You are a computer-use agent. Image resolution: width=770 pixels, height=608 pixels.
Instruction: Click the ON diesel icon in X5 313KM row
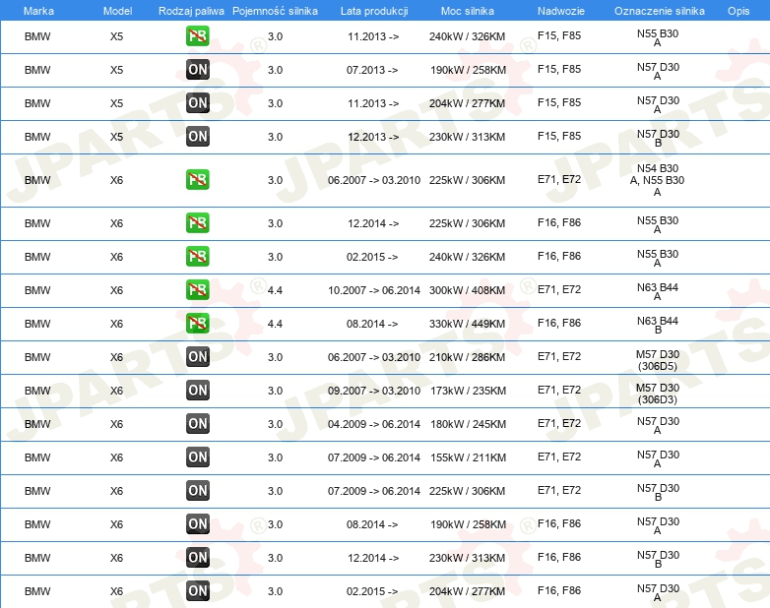(x=197, y=136)
